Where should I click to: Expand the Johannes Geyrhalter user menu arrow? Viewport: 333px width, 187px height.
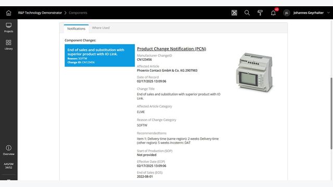(328, 12)
